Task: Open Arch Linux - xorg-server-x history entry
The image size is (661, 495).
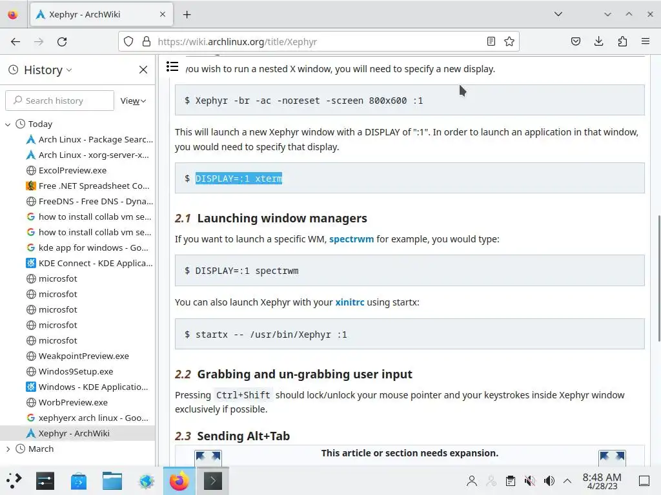Action: point(89,155)
